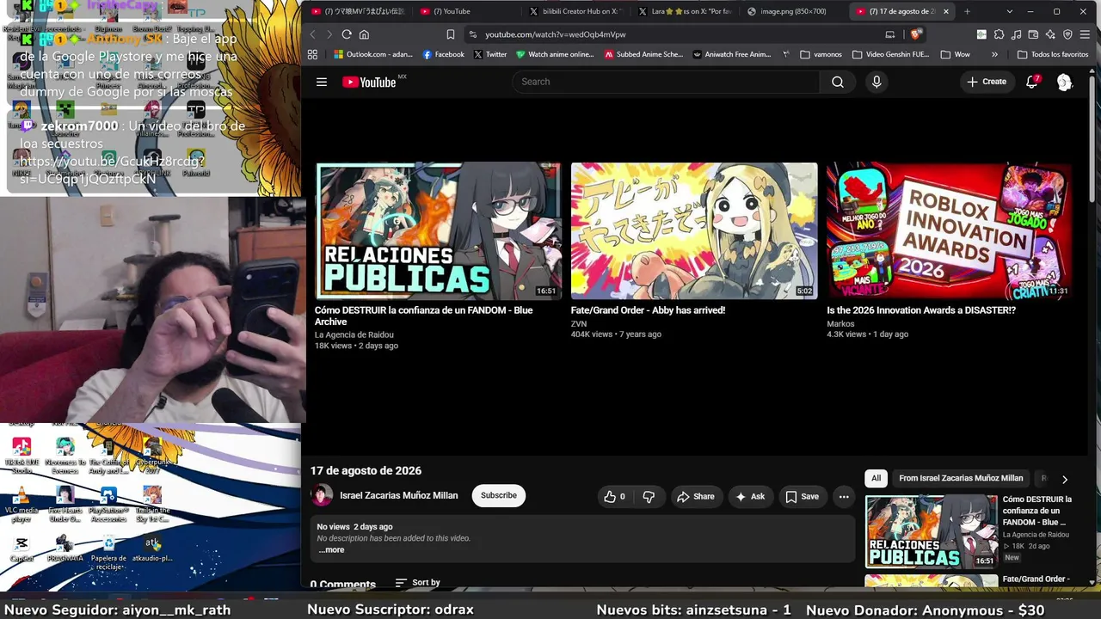1101x619 pixels.
Task: Close the 17 de agosto tab
Action: (x=946, y=12)
